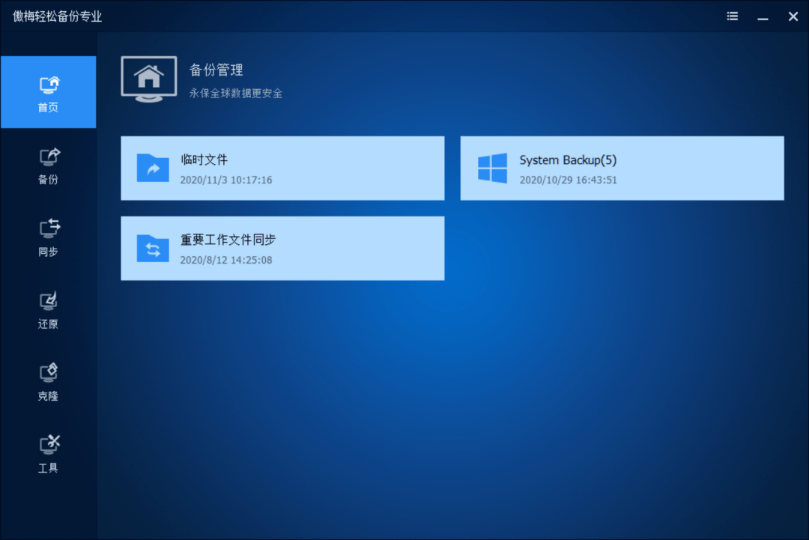
Task: Click the date 2020/11/3 10:17:16
Action: 226,180
